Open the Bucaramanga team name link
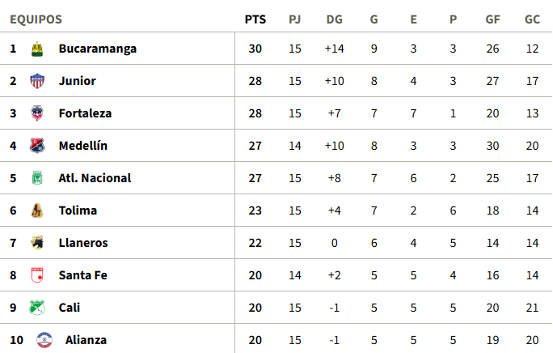 click(97, 49)
